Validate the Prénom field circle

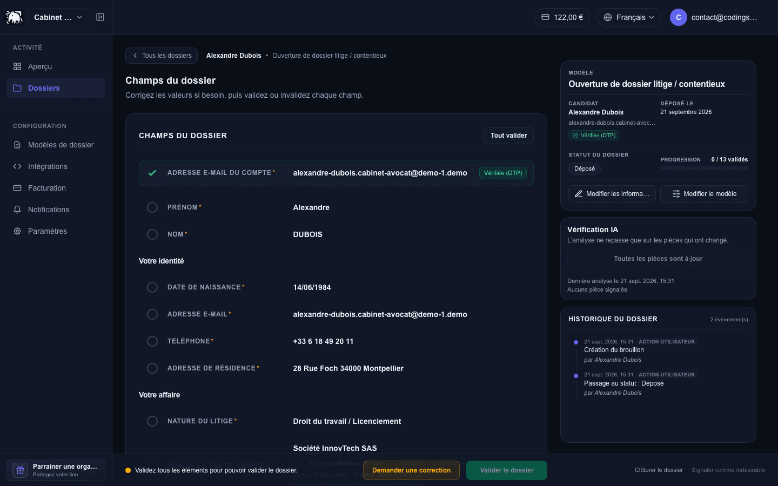tap(152, 207)
